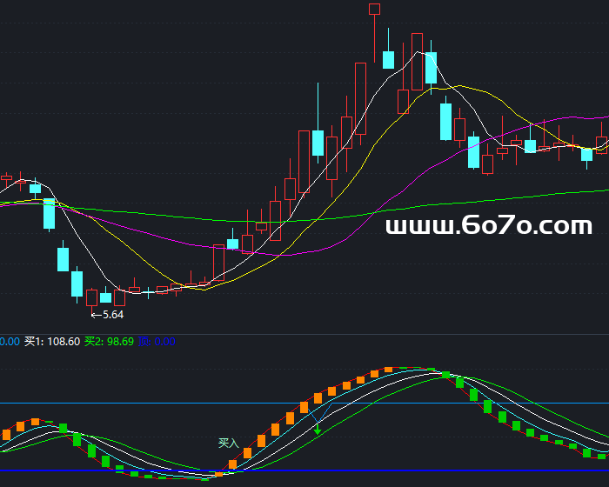Select the tall cyan candle left of 5.64 low
609x487 pixels.
pos(77,284)
